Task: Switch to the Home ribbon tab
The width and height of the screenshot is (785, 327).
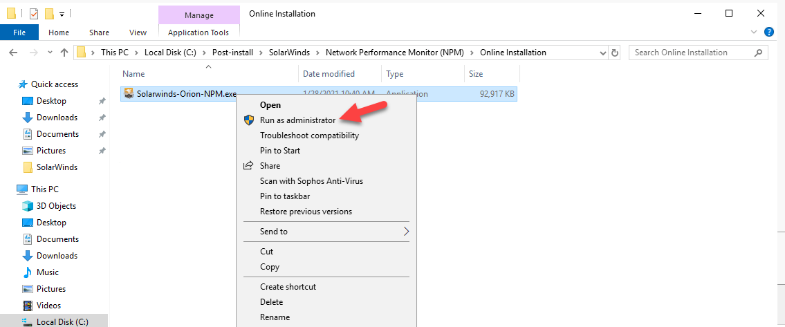Action: coord(59,32)
